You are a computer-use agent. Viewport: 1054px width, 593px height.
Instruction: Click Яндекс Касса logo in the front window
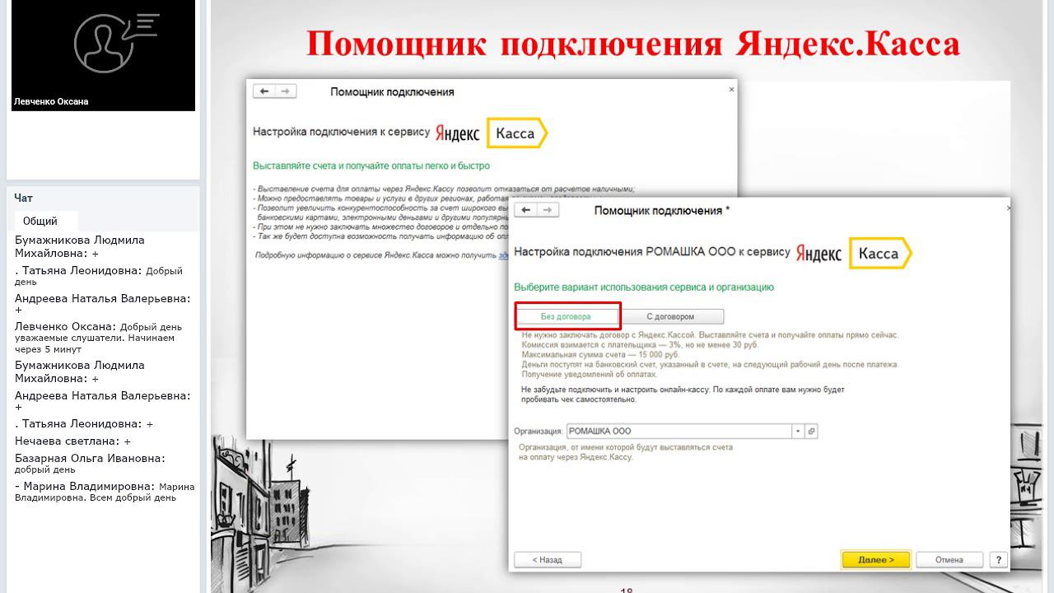(x=855, y=254)
